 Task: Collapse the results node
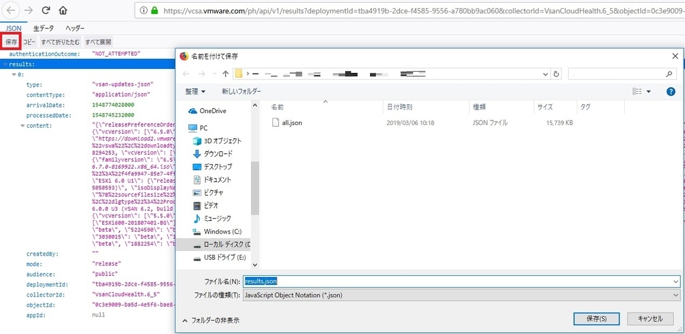5,64
